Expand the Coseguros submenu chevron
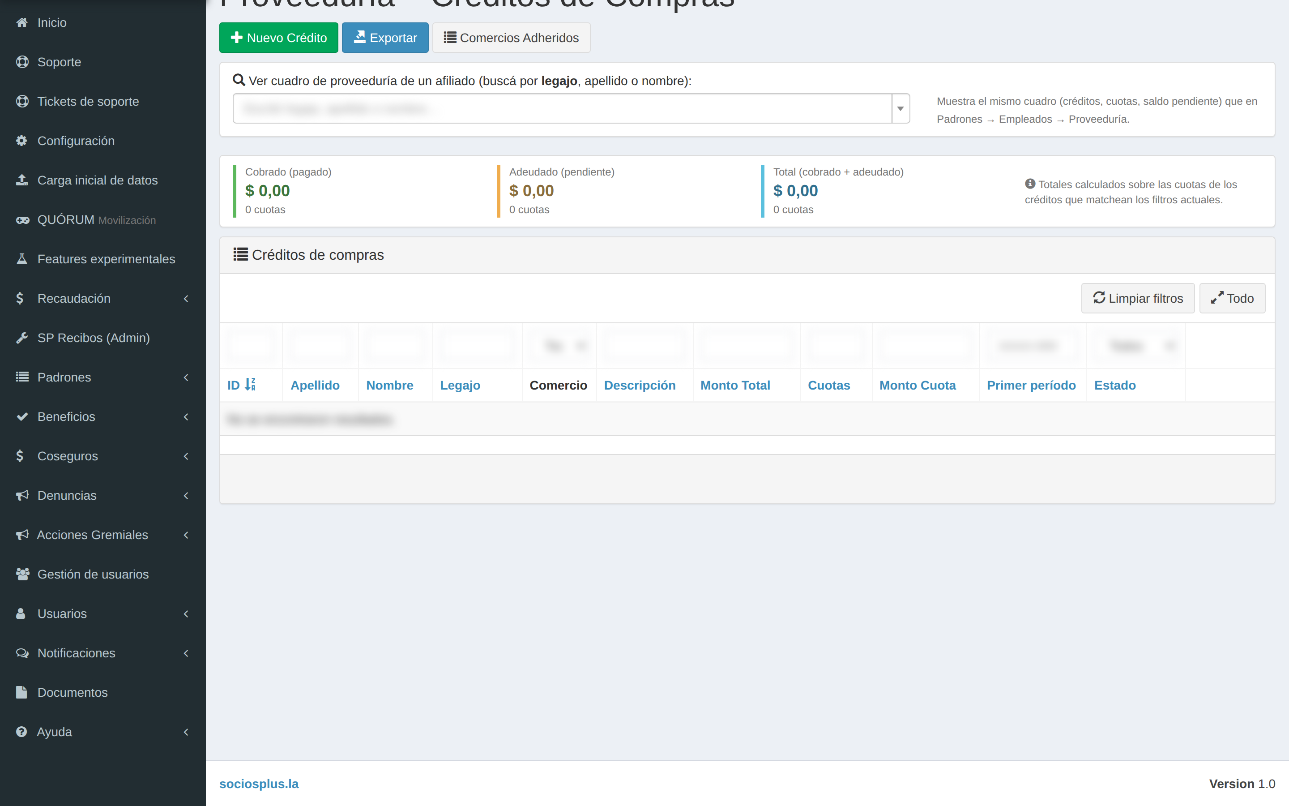This screenshot has height=806, width=1289. coord(186,456)
